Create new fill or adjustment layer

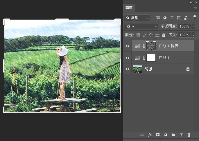(166, 135)
